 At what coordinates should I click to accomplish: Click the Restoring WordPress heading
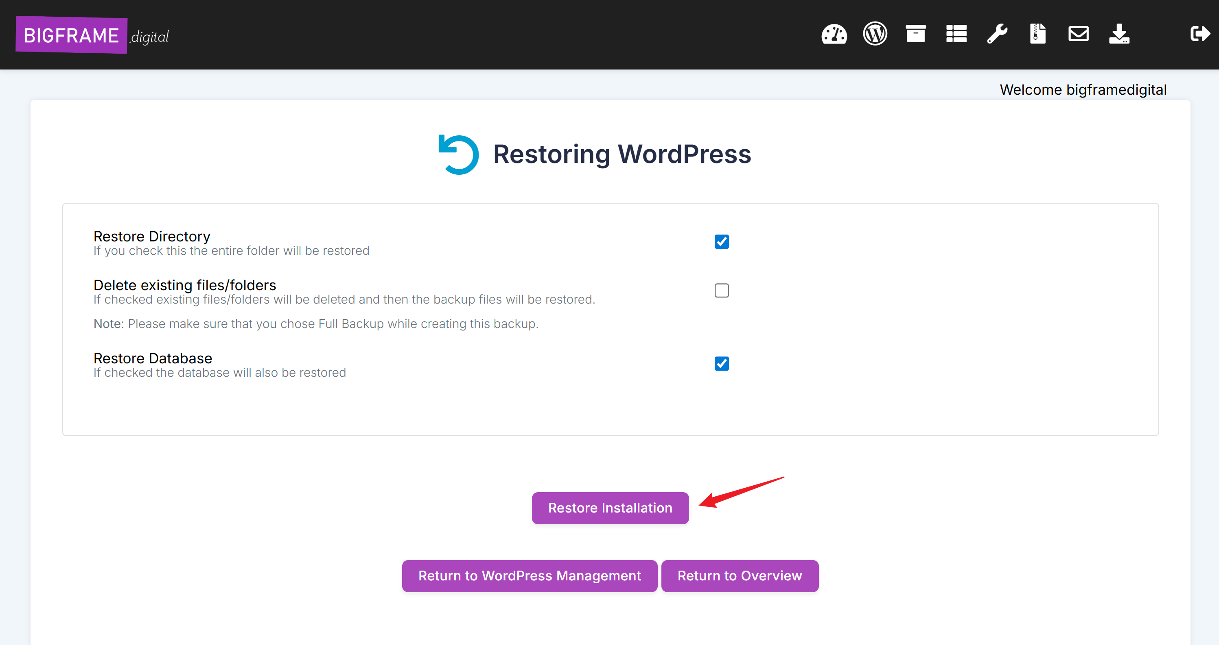pyautogui.click(x=622, y=154)
